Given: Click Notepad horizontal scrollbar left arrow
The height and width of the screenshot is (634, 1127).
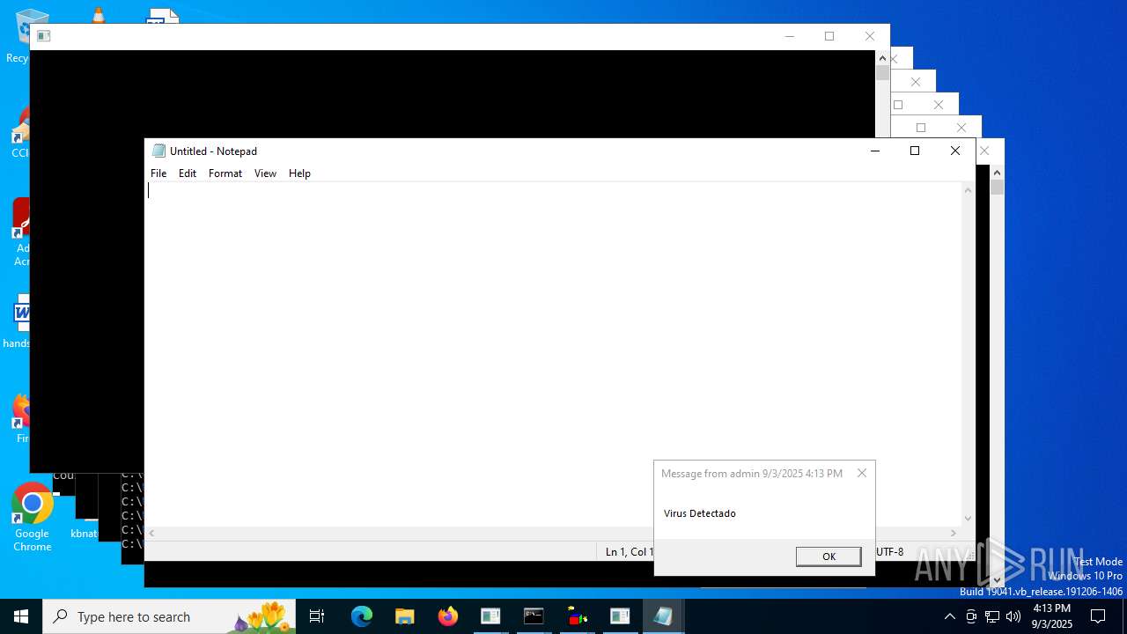Looking at the screenshot, I should click(152, 533).
